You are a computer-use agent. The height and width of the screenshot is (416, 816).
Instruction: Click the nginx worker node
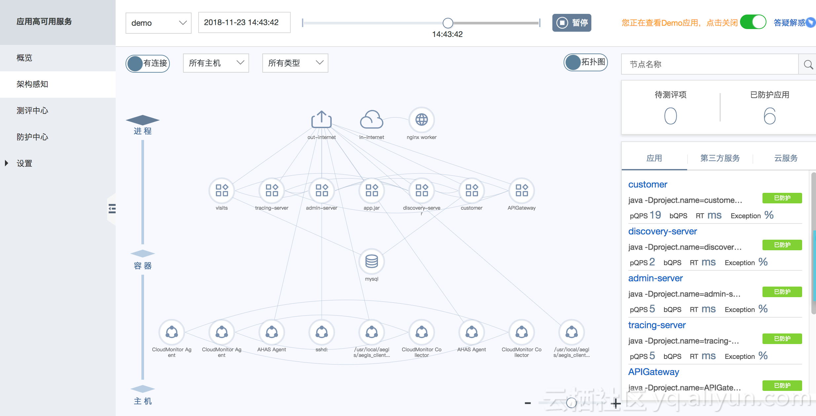click(x=421, y=120)
